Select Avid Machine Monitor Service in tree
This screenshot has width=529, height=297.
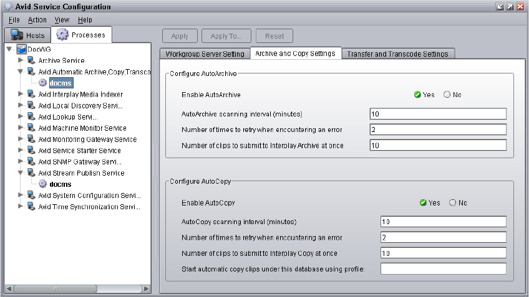[x=82, y=128]
